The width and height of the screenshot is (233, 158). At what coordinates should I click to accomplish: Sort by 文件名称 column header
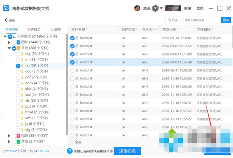pyautogui.click(x=79, y=29)
